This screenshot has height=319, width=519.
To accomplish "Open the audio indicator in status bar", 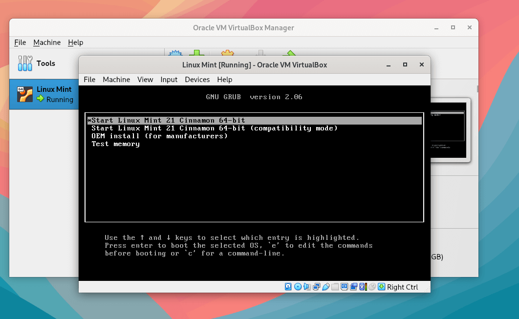I will point(307,287).
